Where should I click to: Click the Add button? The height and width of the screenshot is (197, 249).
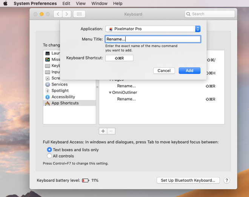click(190, 71)
